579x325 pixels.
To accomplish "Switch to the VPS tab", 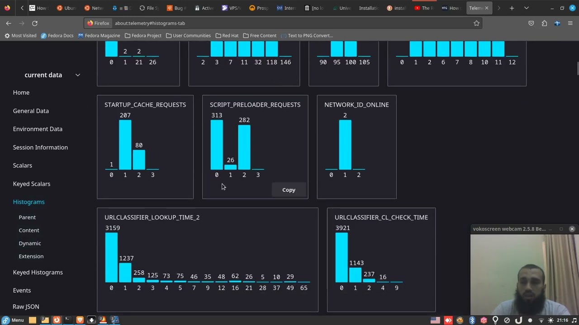I will [x=231, y=8].
